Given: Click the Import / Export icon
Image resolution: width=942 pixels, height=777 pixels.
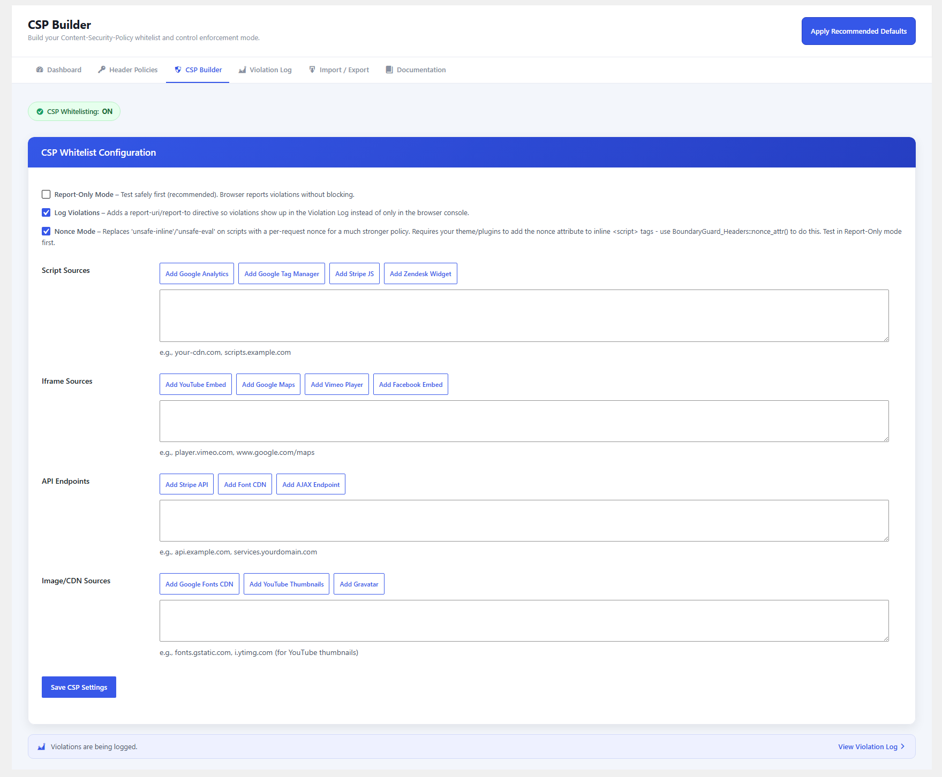Looking at the screenshot, I should 312,70.
